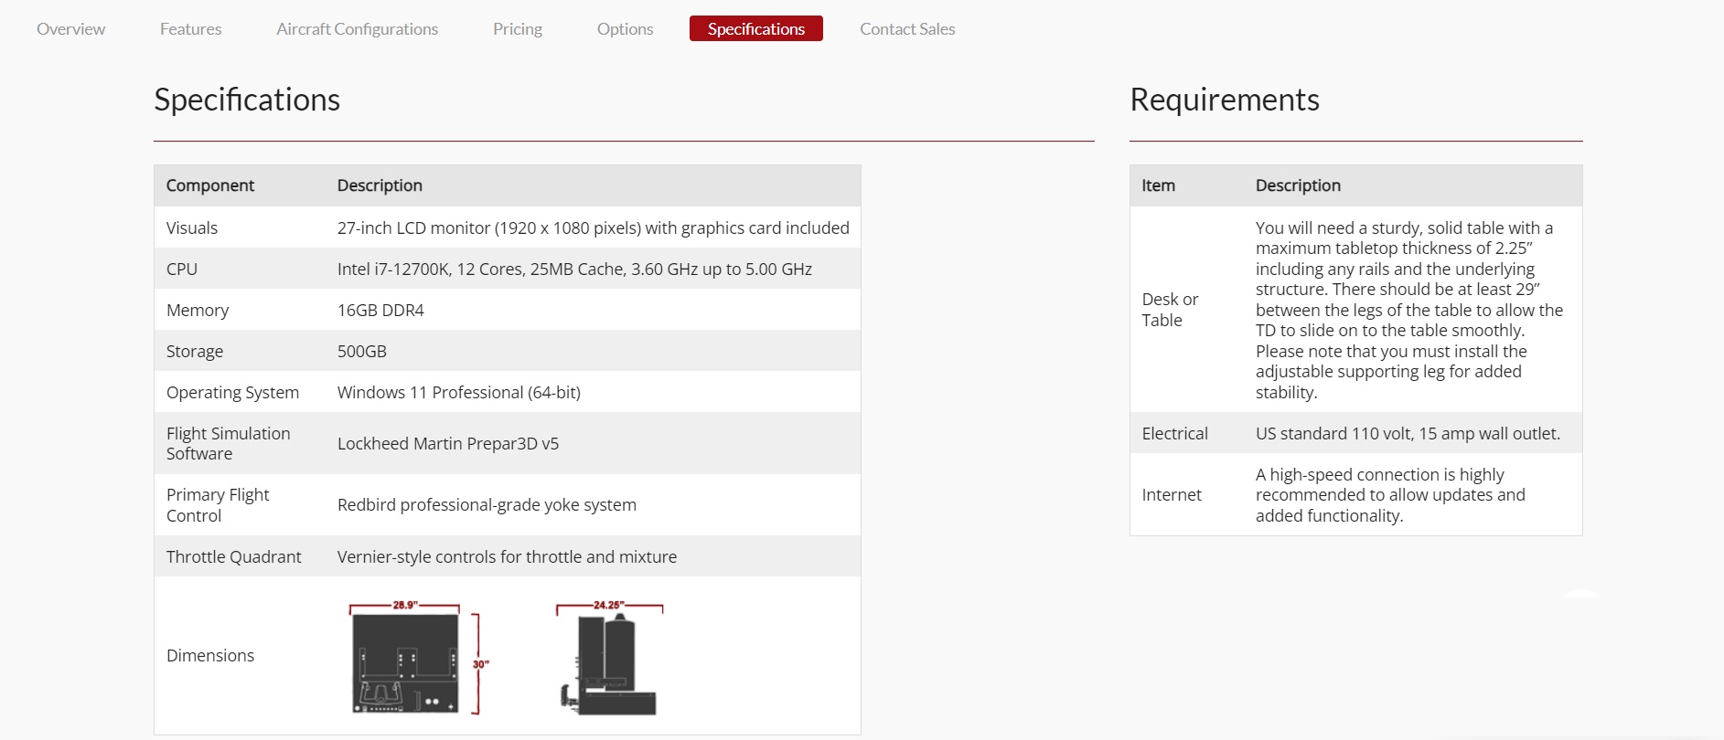Click the top-view dimensions diagram showing 28.9"
Screen dimensions: 1724x740
(x=419, y=659)
